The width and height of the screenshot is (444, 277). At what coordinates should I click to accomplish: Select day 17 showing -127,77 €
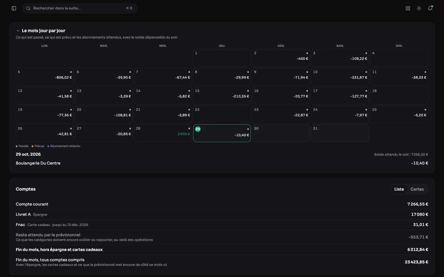[340, 96]
